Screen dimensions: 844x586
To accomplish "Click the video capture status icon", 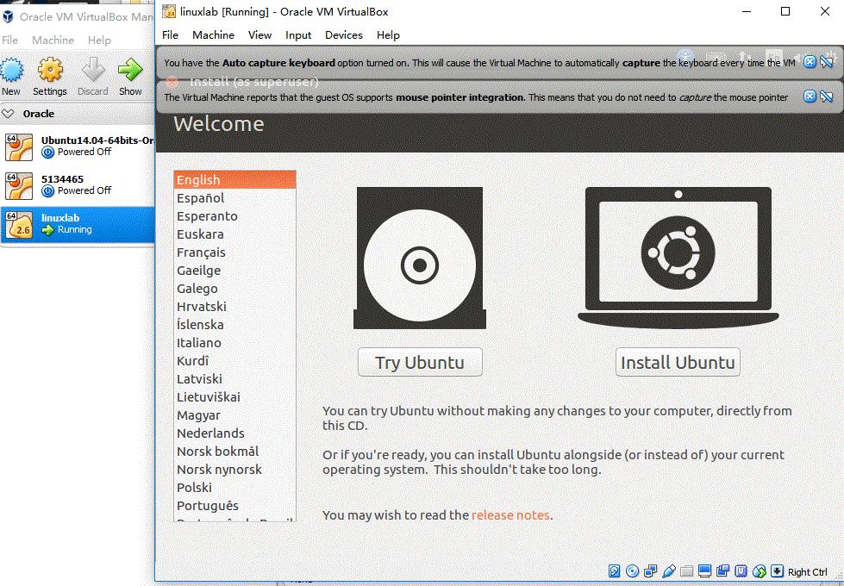I will [723, 571].
